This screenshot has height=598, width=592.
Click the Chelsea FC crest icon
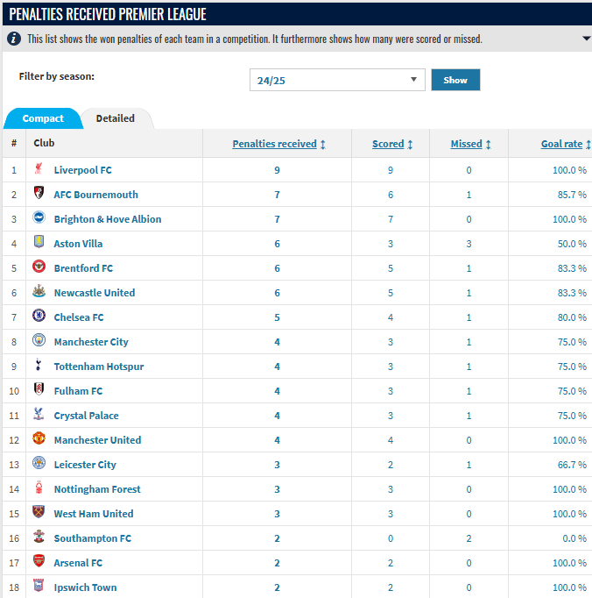tap(39, 316)
